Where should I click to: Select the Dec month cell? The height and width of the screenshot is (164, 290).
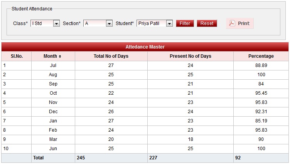[53, 112]
